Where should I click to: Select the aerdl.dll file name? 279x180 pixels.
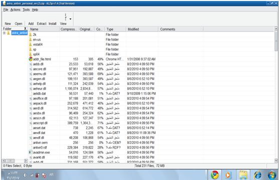(x=38, y=108)
